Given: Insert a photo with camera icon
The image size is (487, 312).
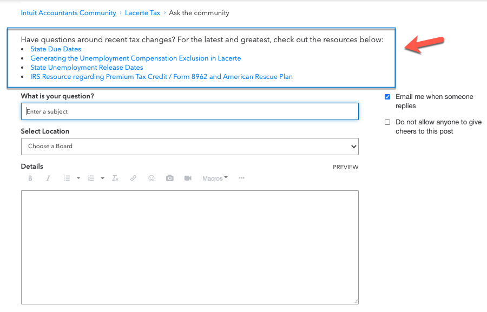Looking at the screenshot, I should (170, 178).
